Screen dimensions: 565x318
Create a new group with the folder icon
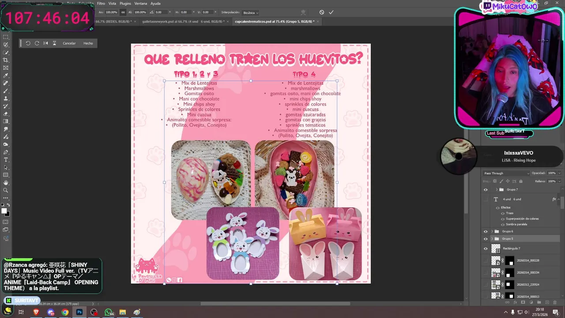click(x=539, y=303)
